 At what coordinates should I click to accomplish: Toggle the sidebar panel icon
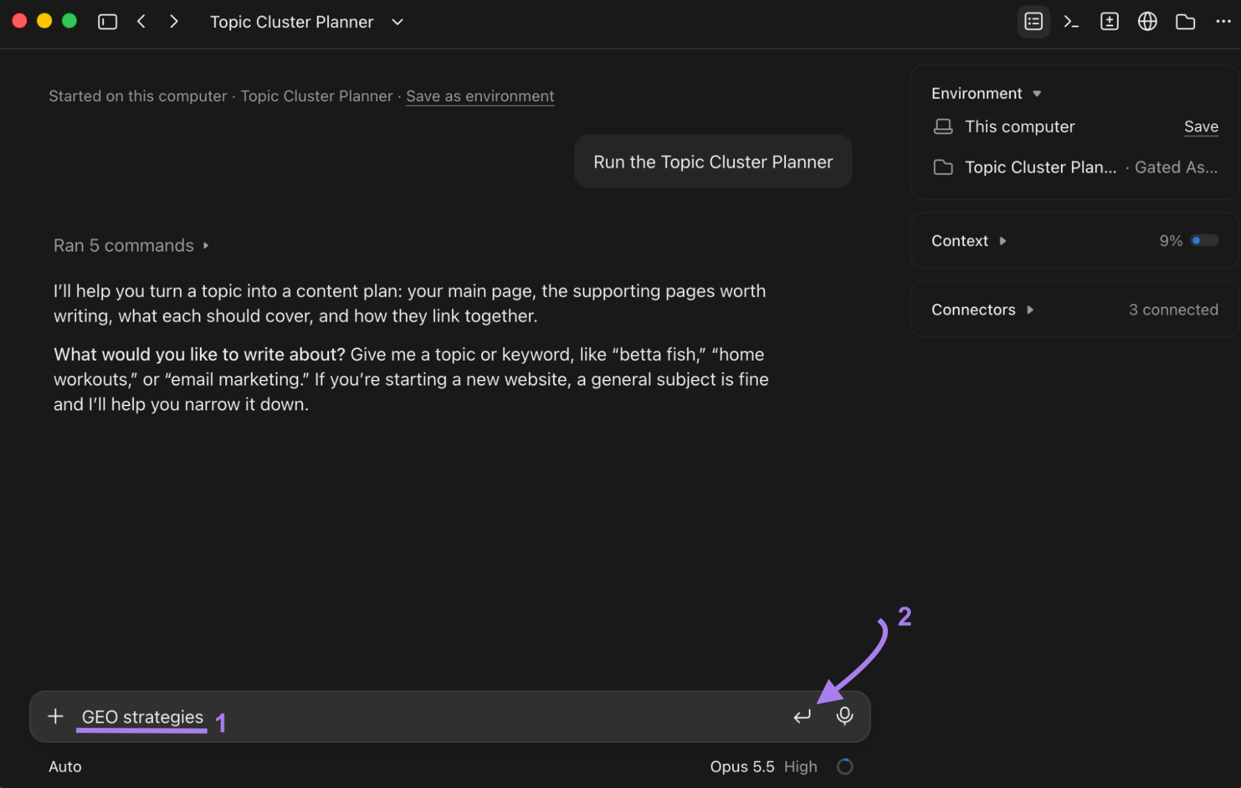tap(107, 22)
